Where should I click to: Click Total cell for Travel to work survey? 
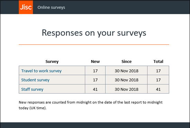point(158,70)
